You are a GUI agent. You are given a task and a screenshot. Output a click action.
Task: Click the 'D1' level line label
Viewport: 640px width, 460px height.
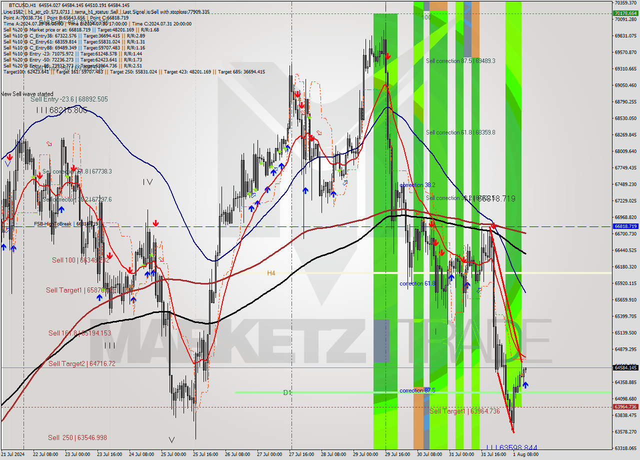pyautogui.click(x=287, y=392)
